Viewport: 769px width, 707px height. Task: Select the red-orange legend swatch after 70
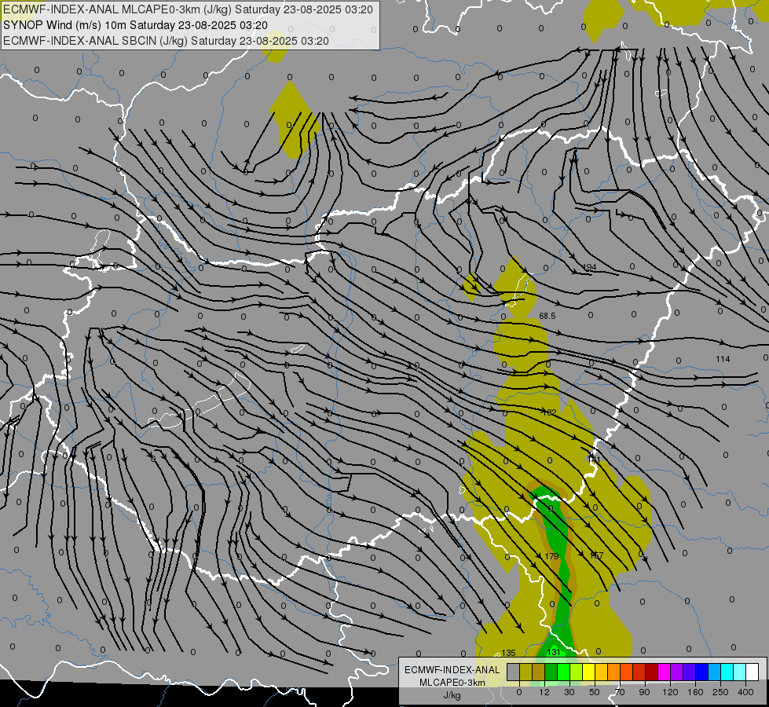627,672
